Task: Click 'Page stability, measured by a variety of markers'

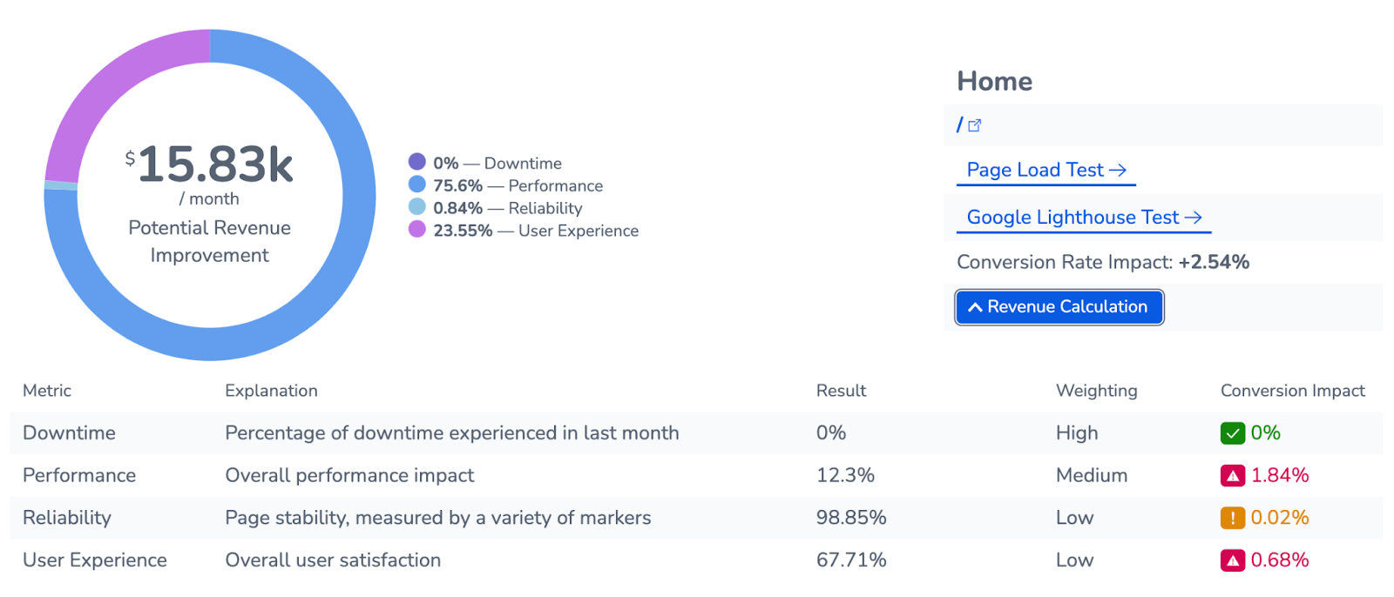Action: point(437,518)
